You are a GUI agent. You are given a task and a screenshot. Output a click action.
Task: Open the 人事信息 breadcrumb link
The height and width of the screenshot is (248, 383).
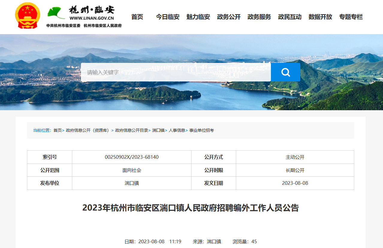click(x=177, y=131)
